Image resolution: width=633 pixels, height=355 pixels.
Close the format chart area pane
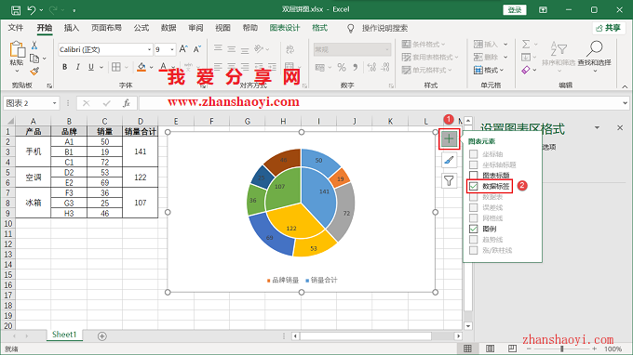620,127
